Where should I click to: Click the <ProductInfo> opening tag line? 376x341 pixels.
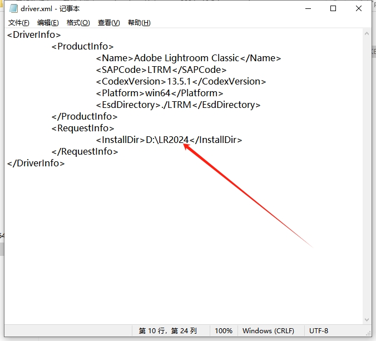pyautogui.click(x=82, y=47)
